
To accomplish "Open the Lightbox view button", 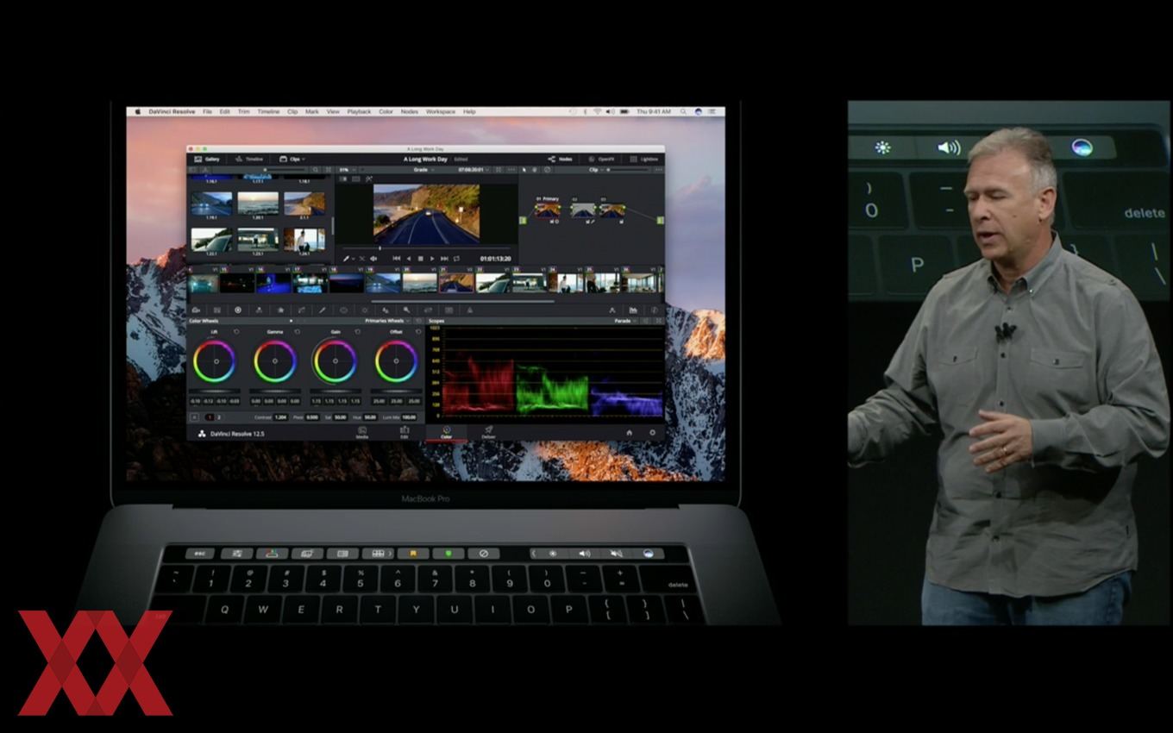I will (x=644, y=159).
